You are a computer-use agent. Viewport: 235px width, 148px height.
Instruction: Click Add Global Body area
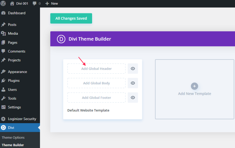tap(97, 83)
